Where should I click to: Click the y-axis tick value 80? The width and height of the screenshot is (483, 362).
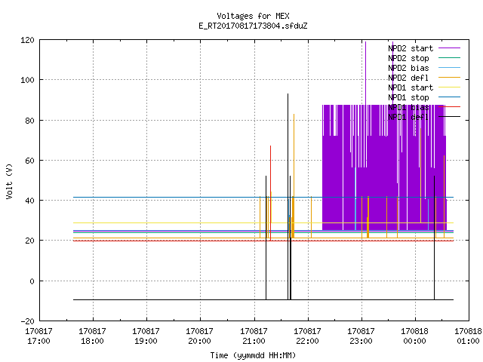29,121
